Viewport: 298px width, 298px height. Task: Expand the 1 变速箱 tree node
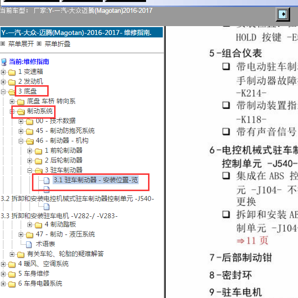[x=3, y=72]
